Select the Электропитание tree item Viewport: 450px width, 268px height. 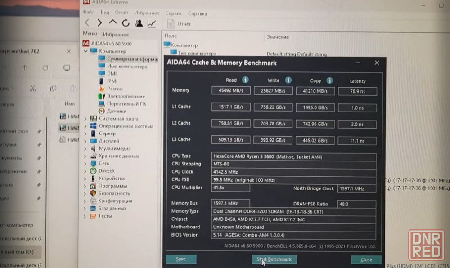click(x=121, y=96)
